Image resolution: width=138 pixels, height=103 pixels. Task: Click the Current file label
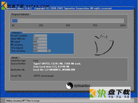pos(16,76)
